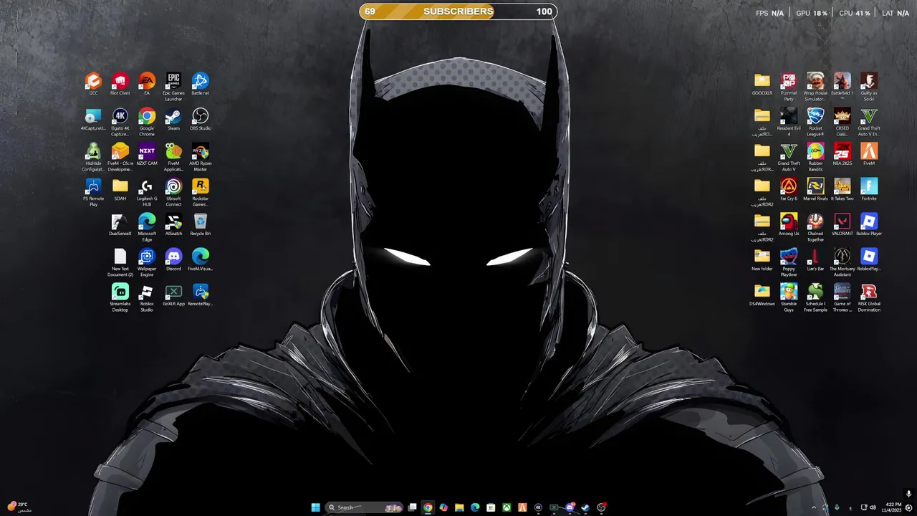Select the Resident Evil 4 icon
The image size is (917, 516).
tap(789, 123)
